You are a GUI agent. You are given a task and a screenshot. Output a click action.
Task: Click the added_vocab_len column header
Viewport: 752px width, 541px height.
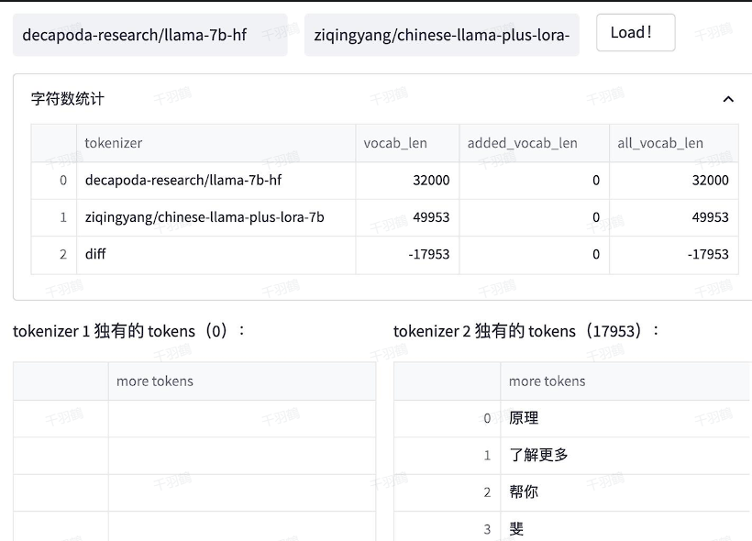[x=535, y=143]
